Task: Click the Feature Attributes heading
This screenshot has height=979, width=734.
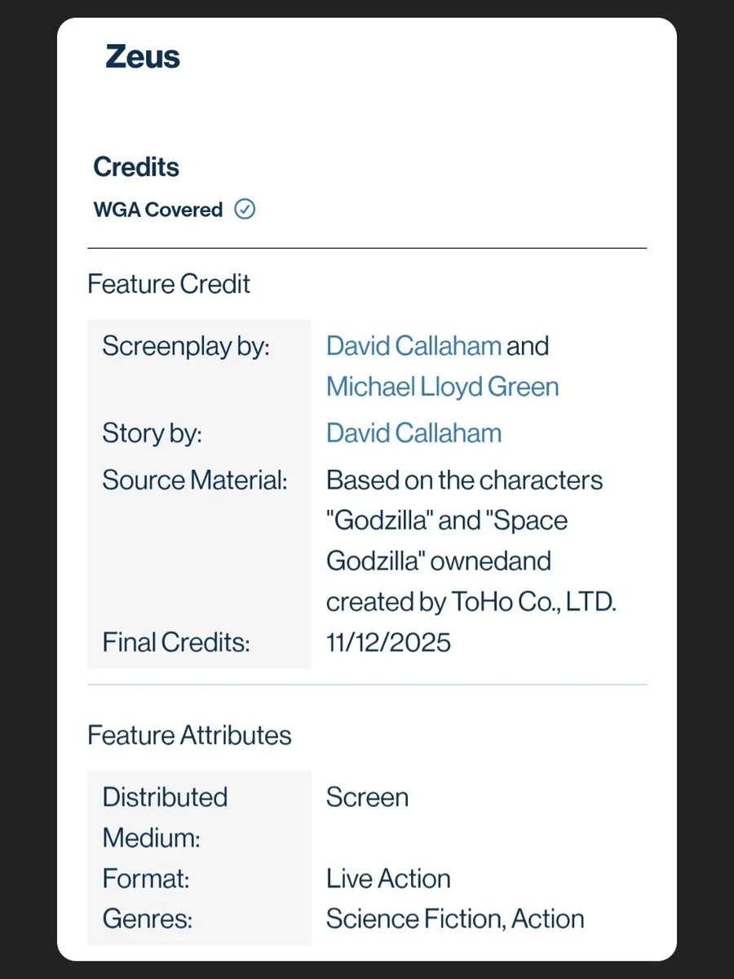Action: click(x=189, y=735)
